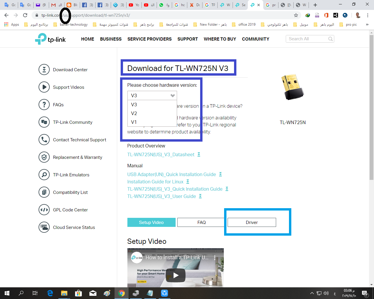
Task: Open Apps shortcut in bookmarks bar
Action: 12,25
